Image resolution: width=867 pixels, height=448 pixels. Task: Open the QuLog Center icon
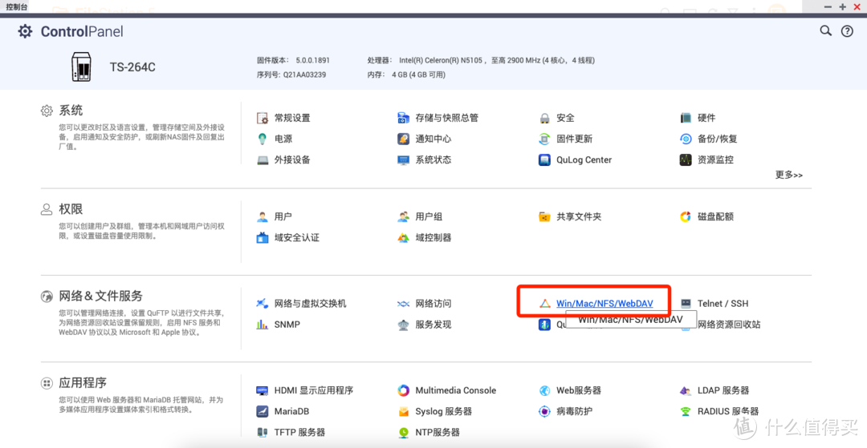[544, 160]
